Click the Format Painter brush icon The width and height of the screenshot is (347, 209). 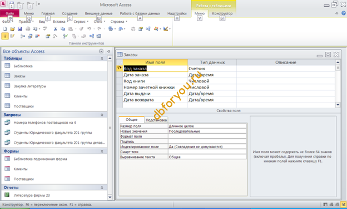click(81, 29)
